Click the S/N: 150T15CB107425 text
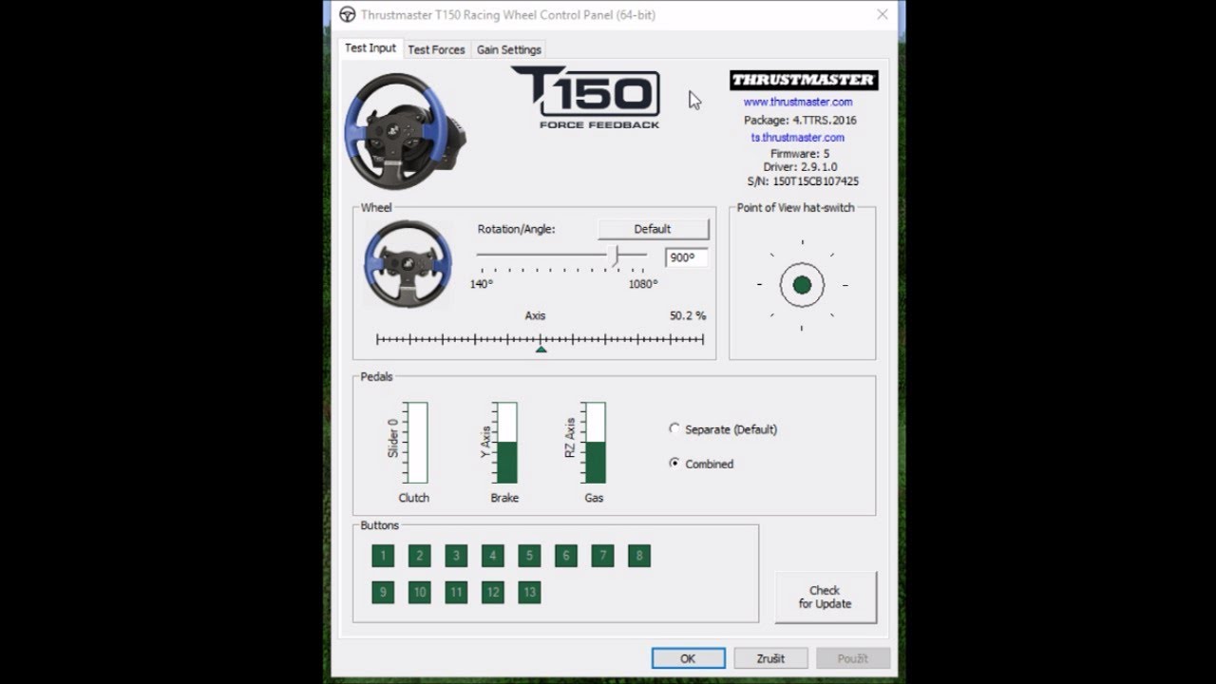Image resolution: width=1216 pixels, height=684 pixels. pos(803,180)
